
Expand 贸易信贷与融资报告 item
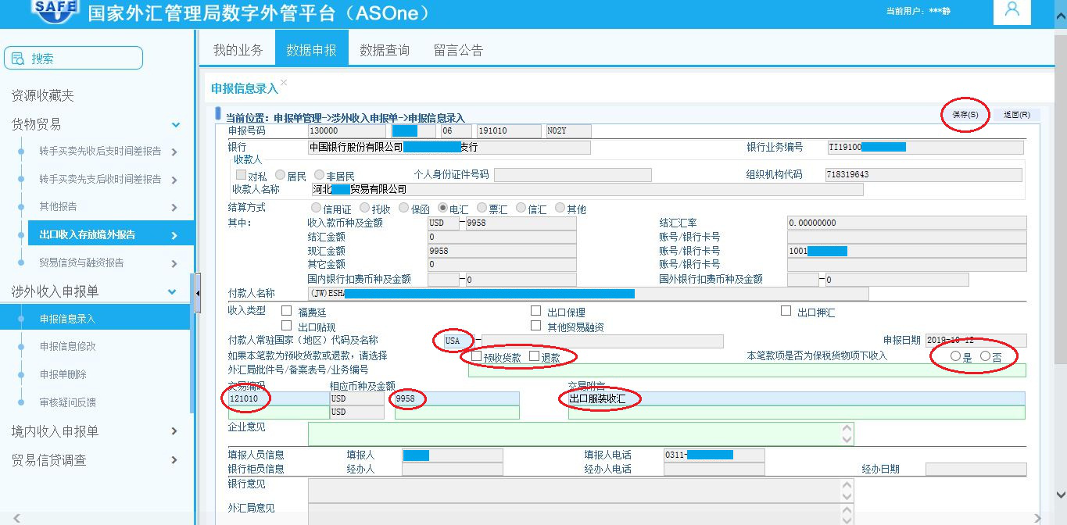coord(174,262)
